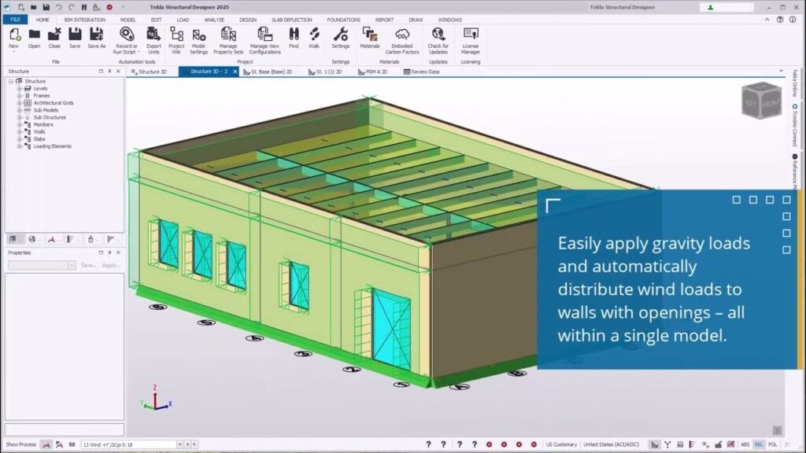Toggle the Y-shaped snap icon in status bar

click(x=667, y=444)
